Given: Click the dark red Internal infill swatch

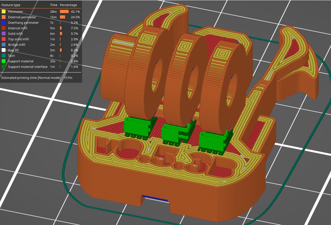Looking at the screenshot, I should point(3,28).
